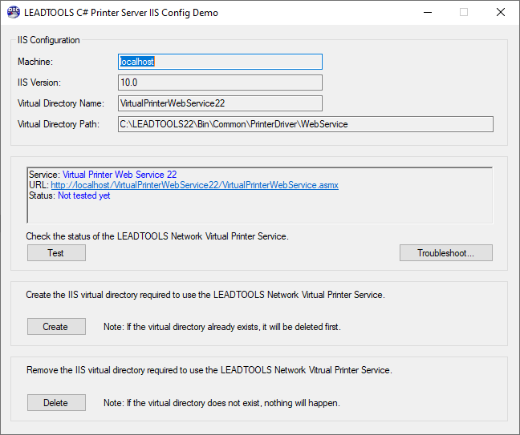
Task: Click the 'Check the status' description text
Action: (157, 236)
